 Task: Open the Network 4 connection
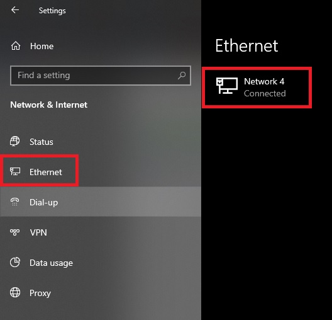[257, 88]
